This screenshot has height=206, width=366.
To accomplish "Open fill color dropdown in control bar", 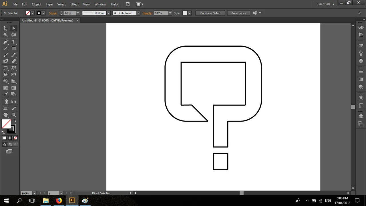I will (x=32, y=13).
